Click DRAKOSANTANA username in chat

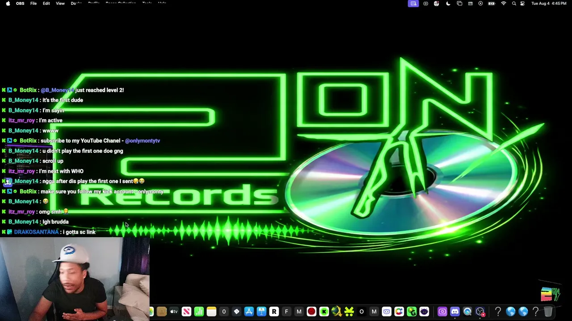click(36, 232)
